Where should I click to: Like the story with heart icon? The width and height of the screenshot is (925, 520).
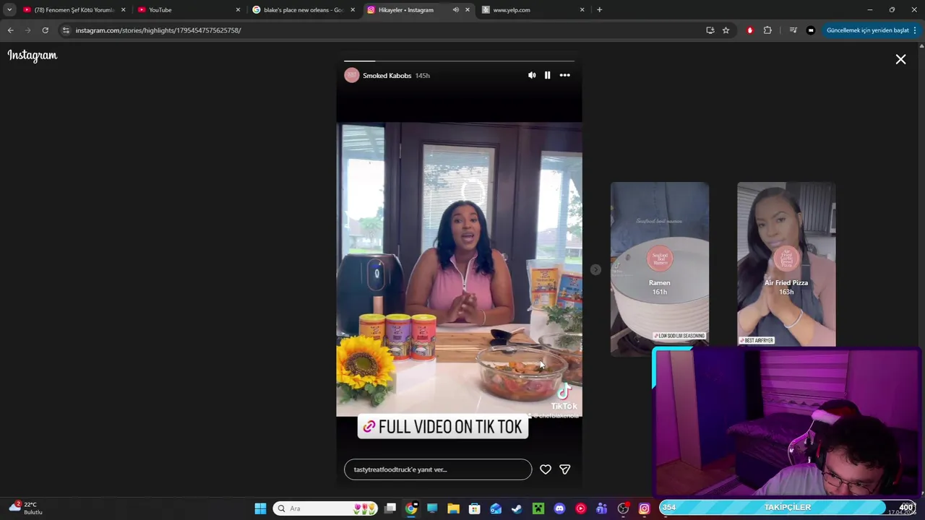click(x=546, y=469)
